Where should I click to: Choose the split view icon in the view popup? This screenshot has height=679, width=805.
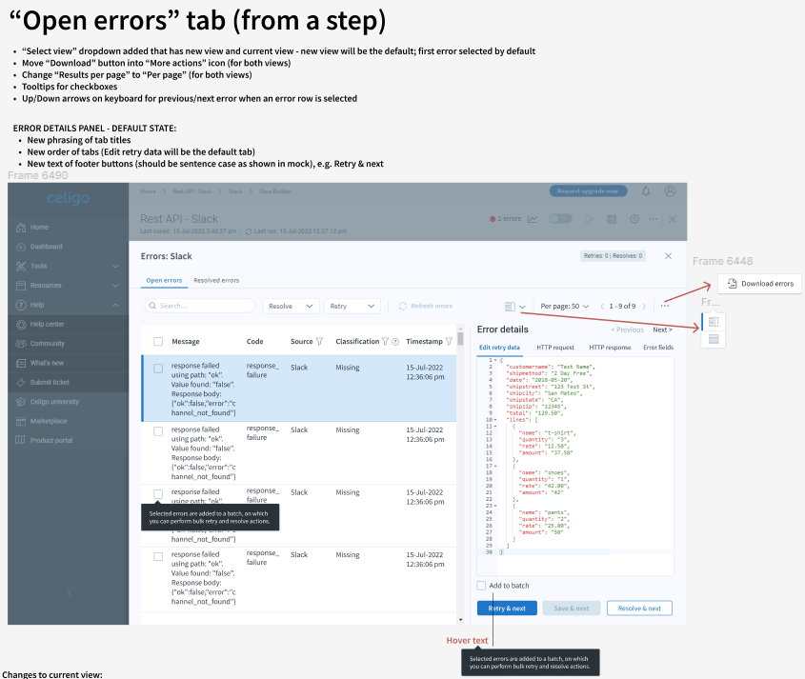click(x=714, y=322)
